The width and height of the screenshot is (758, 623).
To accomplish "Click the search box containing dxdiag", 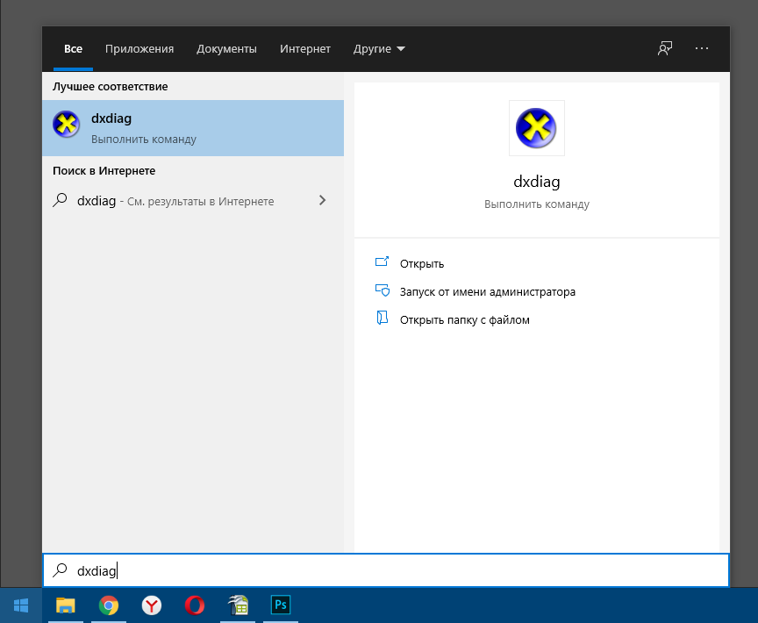I will click(x=386, y=570).
